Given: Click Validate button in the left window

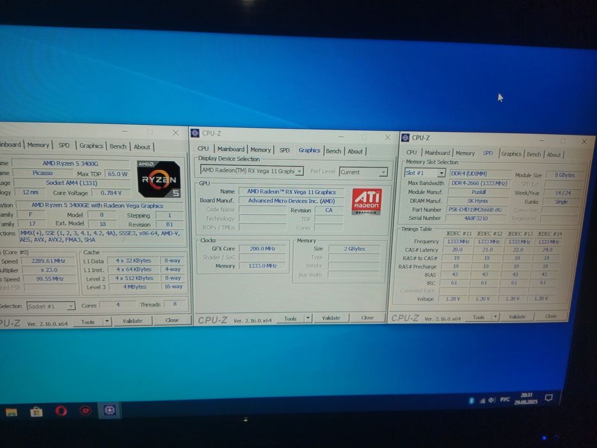Looking at the screenshot, I should click(132, 321).
